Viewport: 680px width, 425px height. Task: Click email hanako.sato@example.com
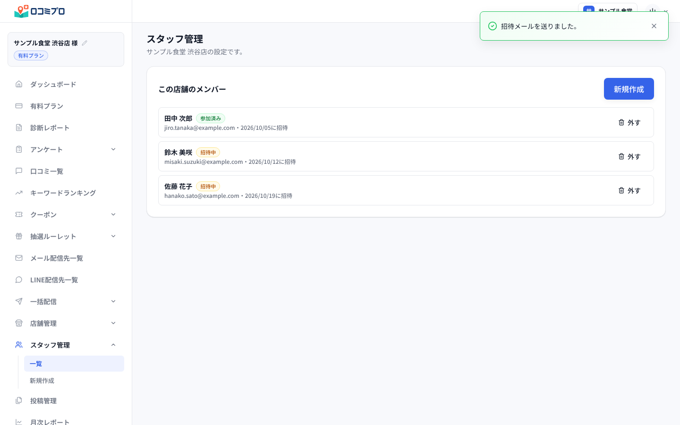(202, 196)
